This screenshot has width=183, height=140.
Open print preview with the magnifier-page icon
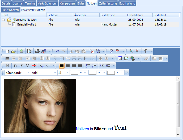coord(29,51)
